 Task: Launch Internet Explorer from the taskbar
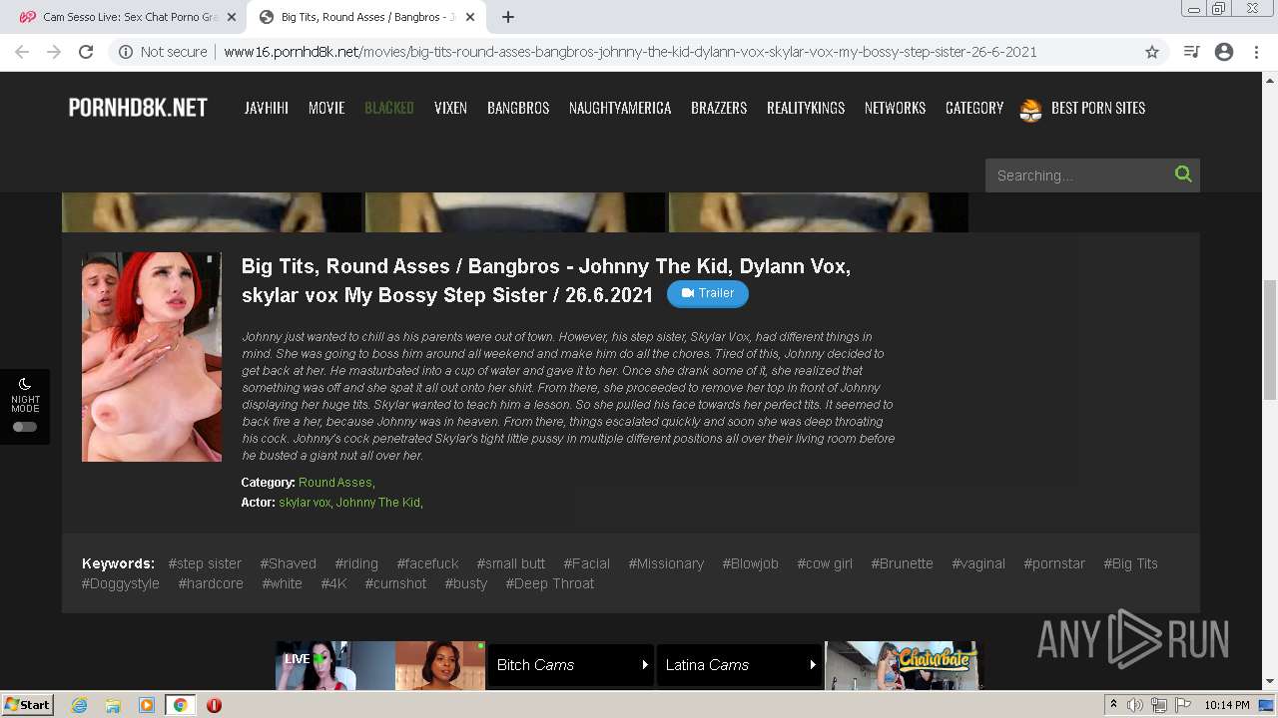coord(79,705)
